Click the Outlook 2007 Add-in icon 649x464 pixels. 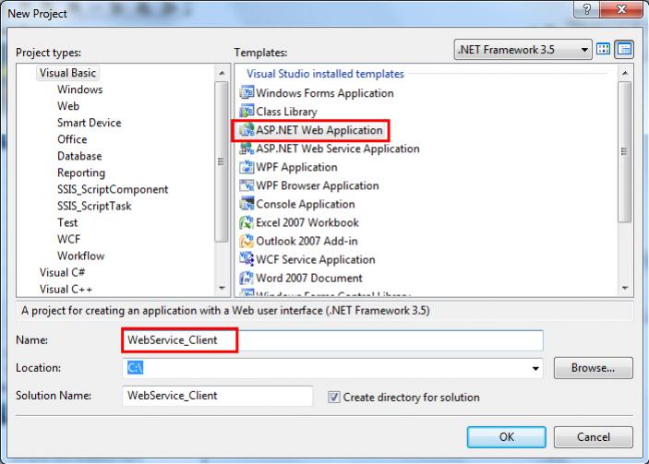pyautogui.click(x=246, y=241)
